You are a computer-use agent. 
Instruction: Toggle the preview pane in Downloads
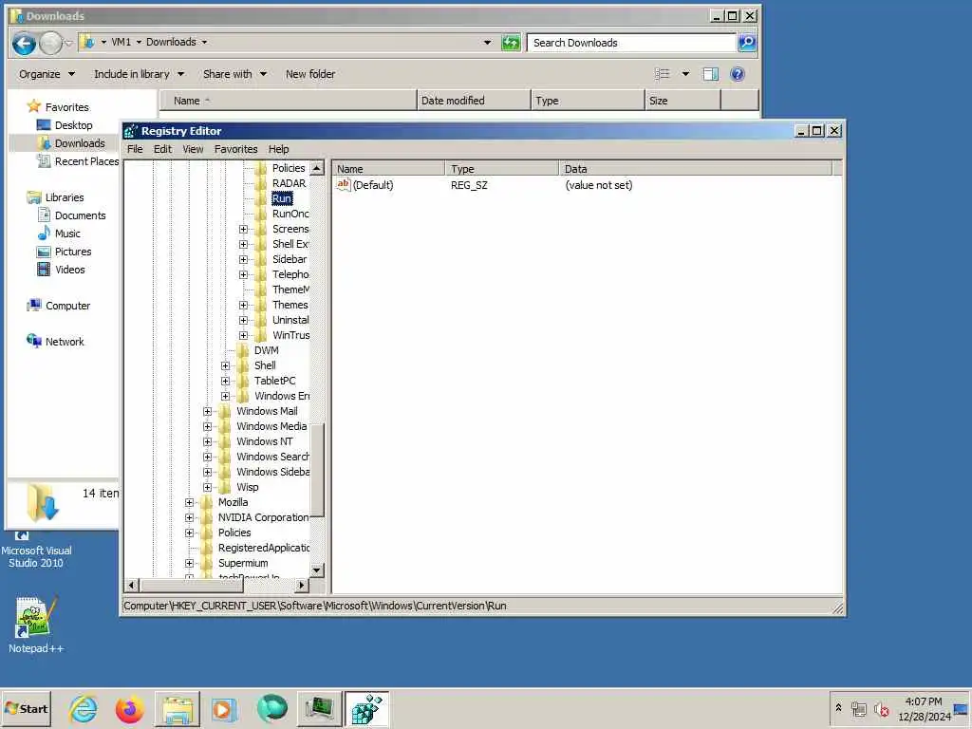pos(710,74)
